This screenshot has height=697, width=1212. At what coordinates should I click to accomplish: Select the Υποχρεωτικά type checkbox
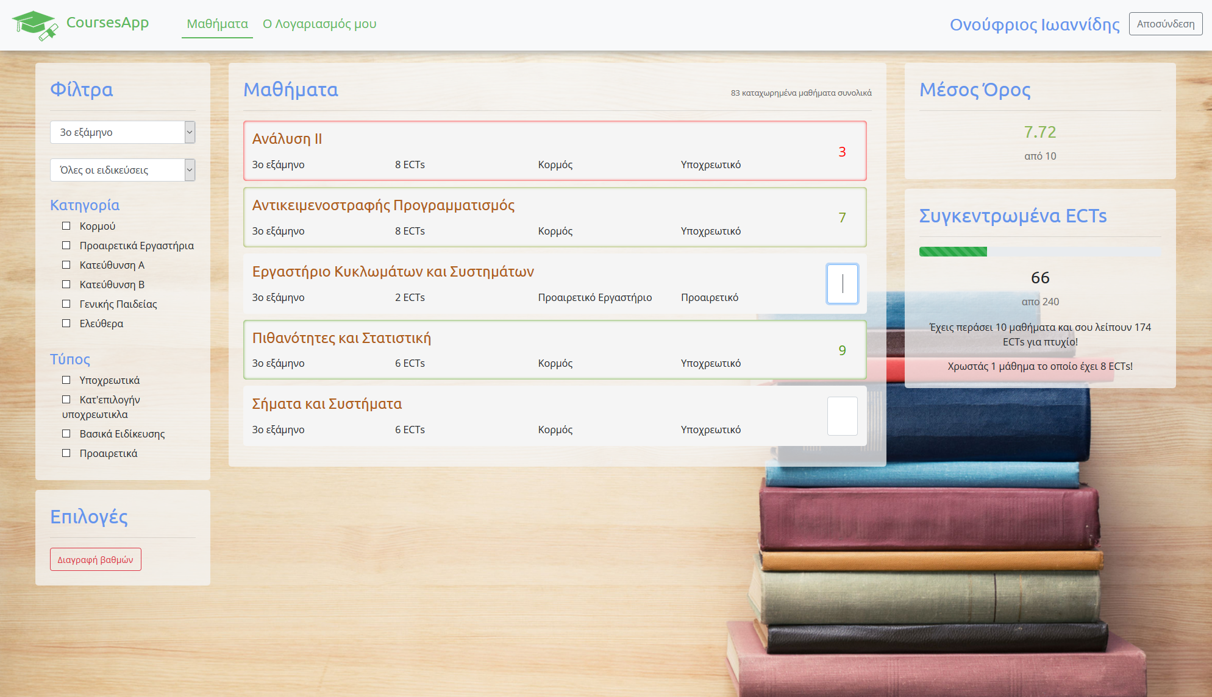coord(66,380)
